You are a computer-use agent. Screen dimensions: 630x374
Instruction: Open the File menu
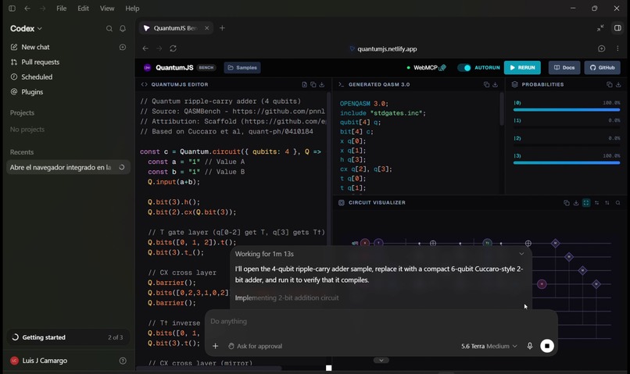pyautogui.click(x=62, y=9)
